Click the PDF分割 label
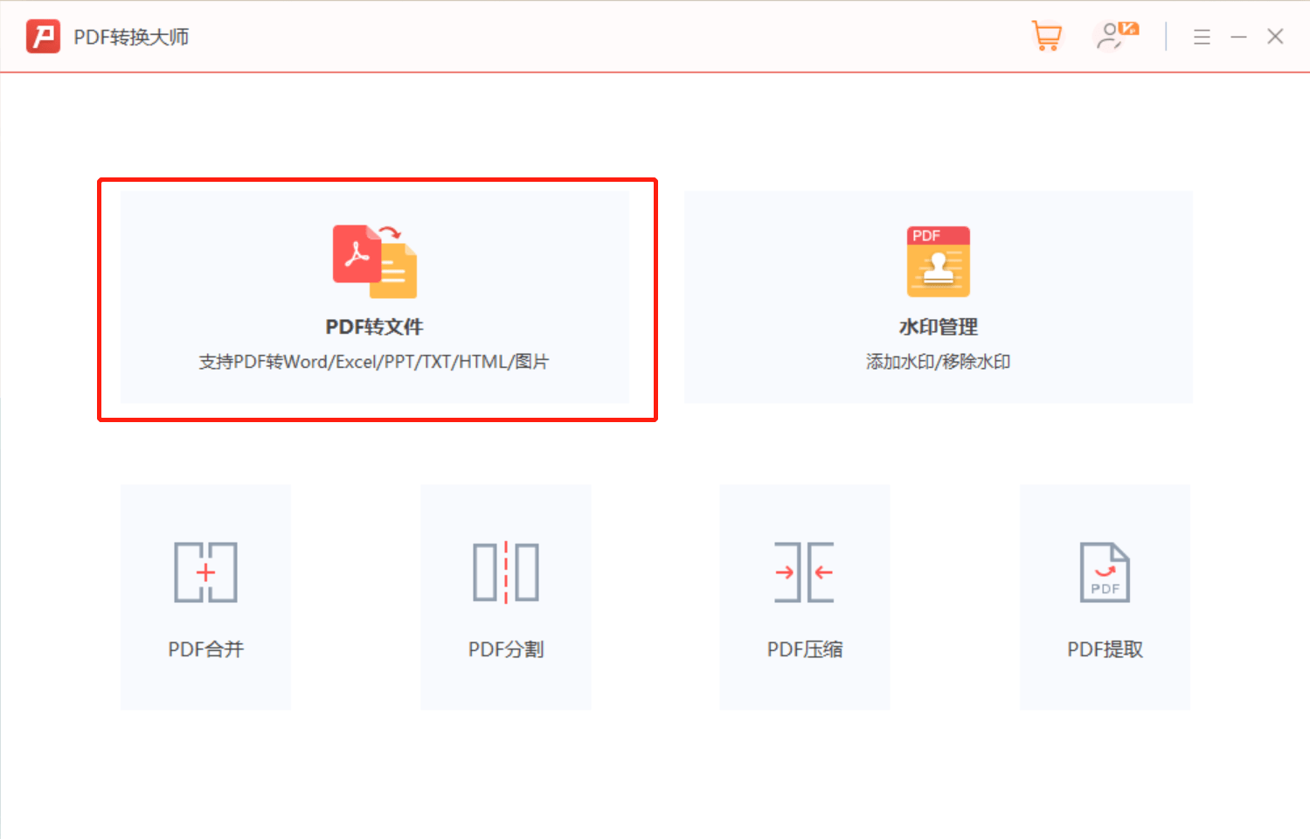 (506, 649)
